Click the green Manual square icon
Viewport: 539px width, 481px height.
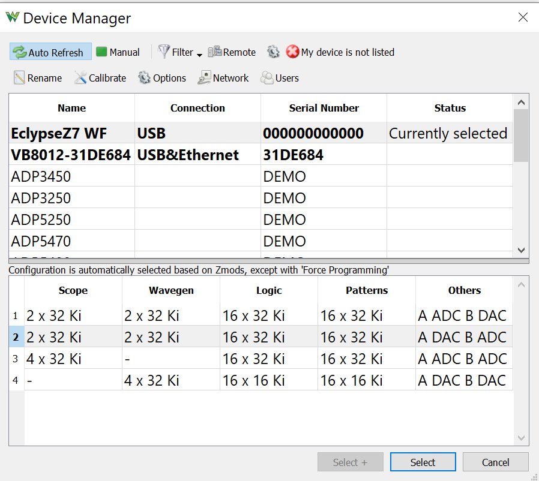101,52
